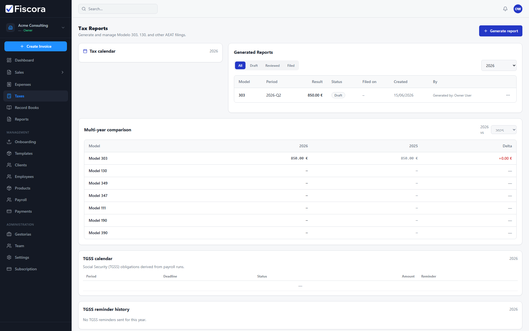Screen dimensions: 529x331
Task: Go to Dashboard in the sidebar
Action: (x=36, y=60)
